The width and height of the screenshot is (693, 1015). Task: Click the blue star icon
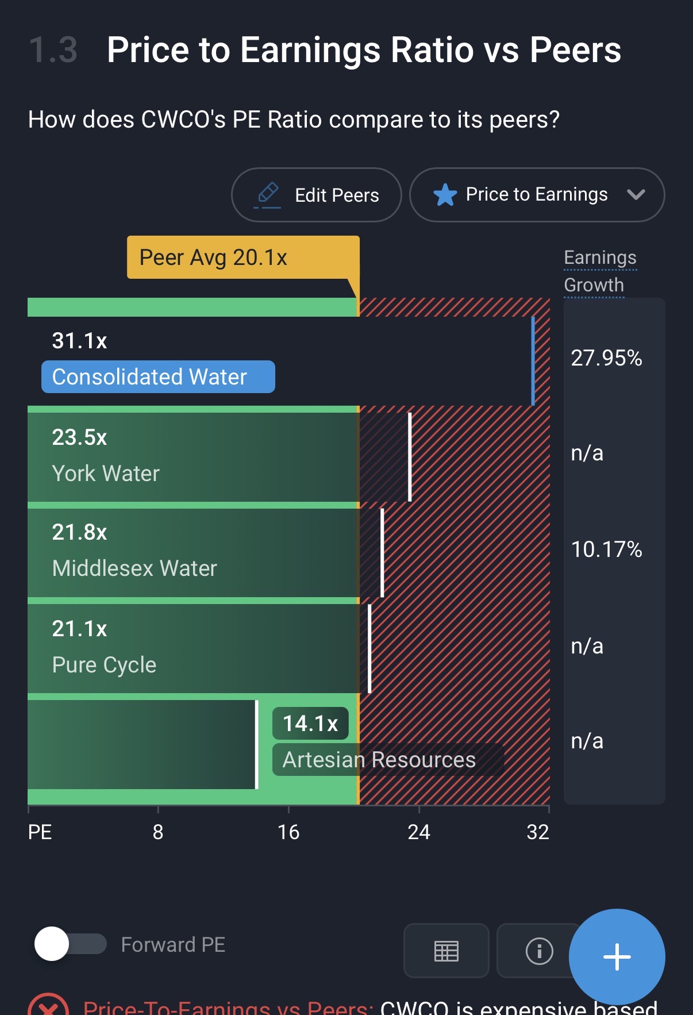pos(445,195)
